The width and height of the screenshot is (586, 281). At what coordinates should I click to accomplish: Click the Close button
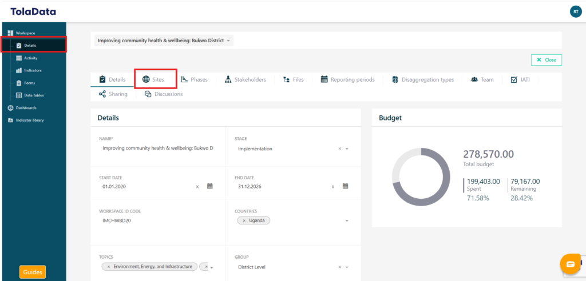pos(546,60)
